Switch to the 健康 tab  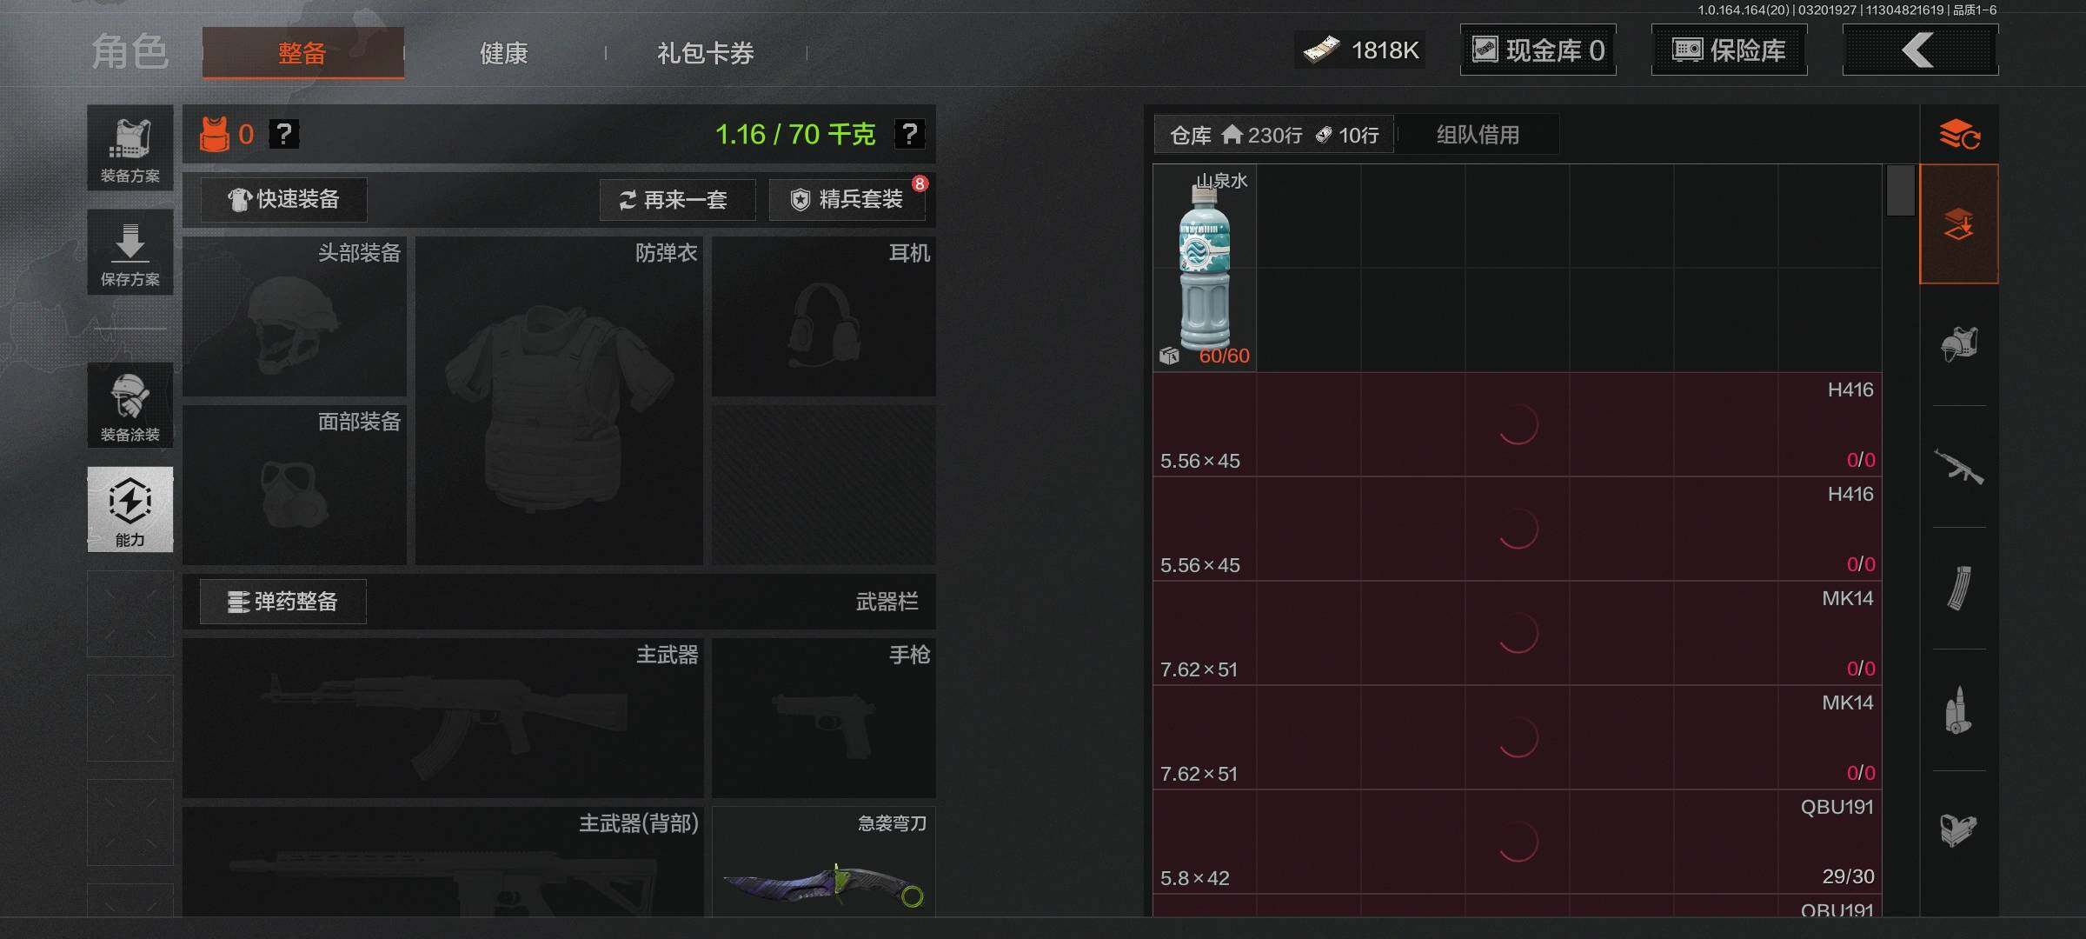point(504,53)
